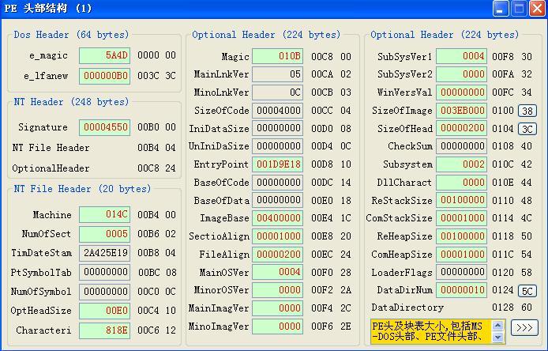Click the MinorOSVer value field
The width and height of the screenshot is (548, 351).
(x=277, y=290)
